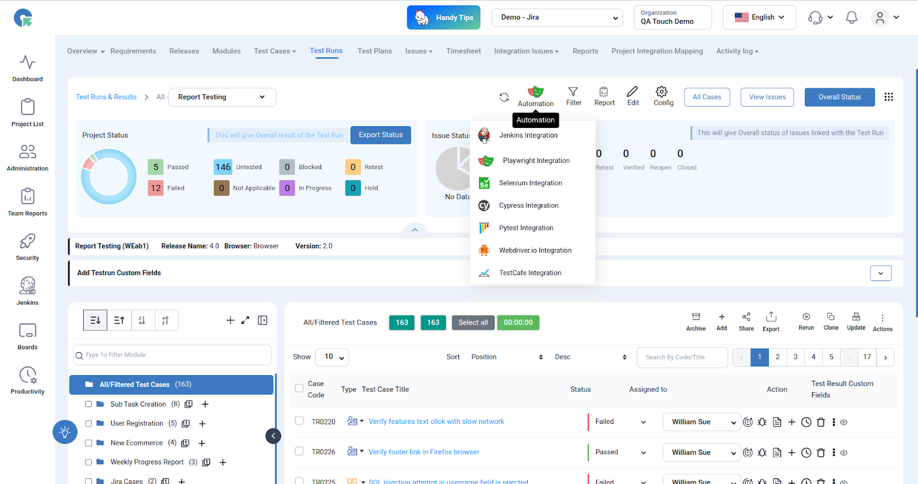Image resolution: width=918 pixels, height=484 pixels.
Task: Open the Failed status dropdown for TR0220
Action: click(620, 421)
